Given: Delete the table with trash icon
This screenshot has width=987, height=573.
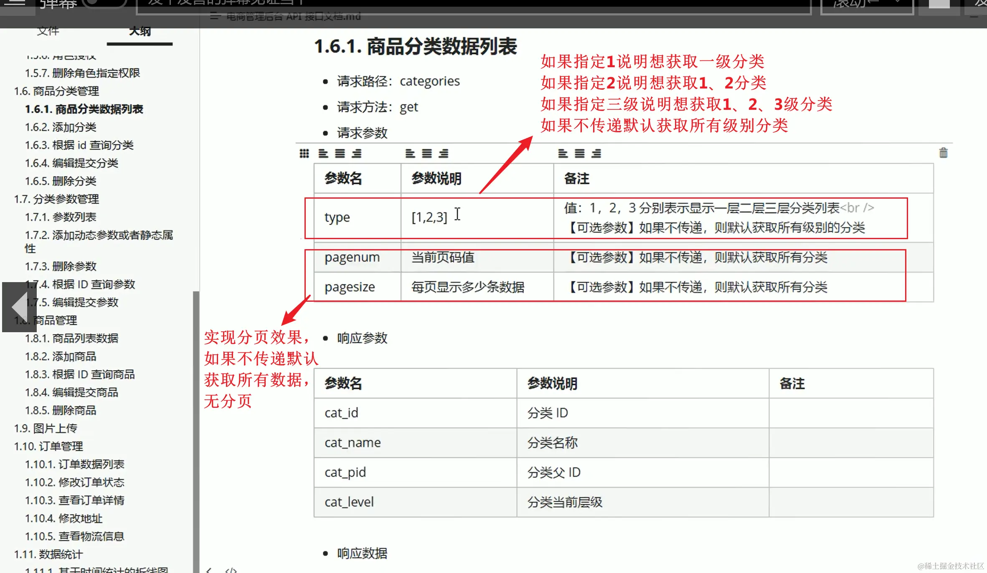Looking at the screenshot, I should click(943, 153).
